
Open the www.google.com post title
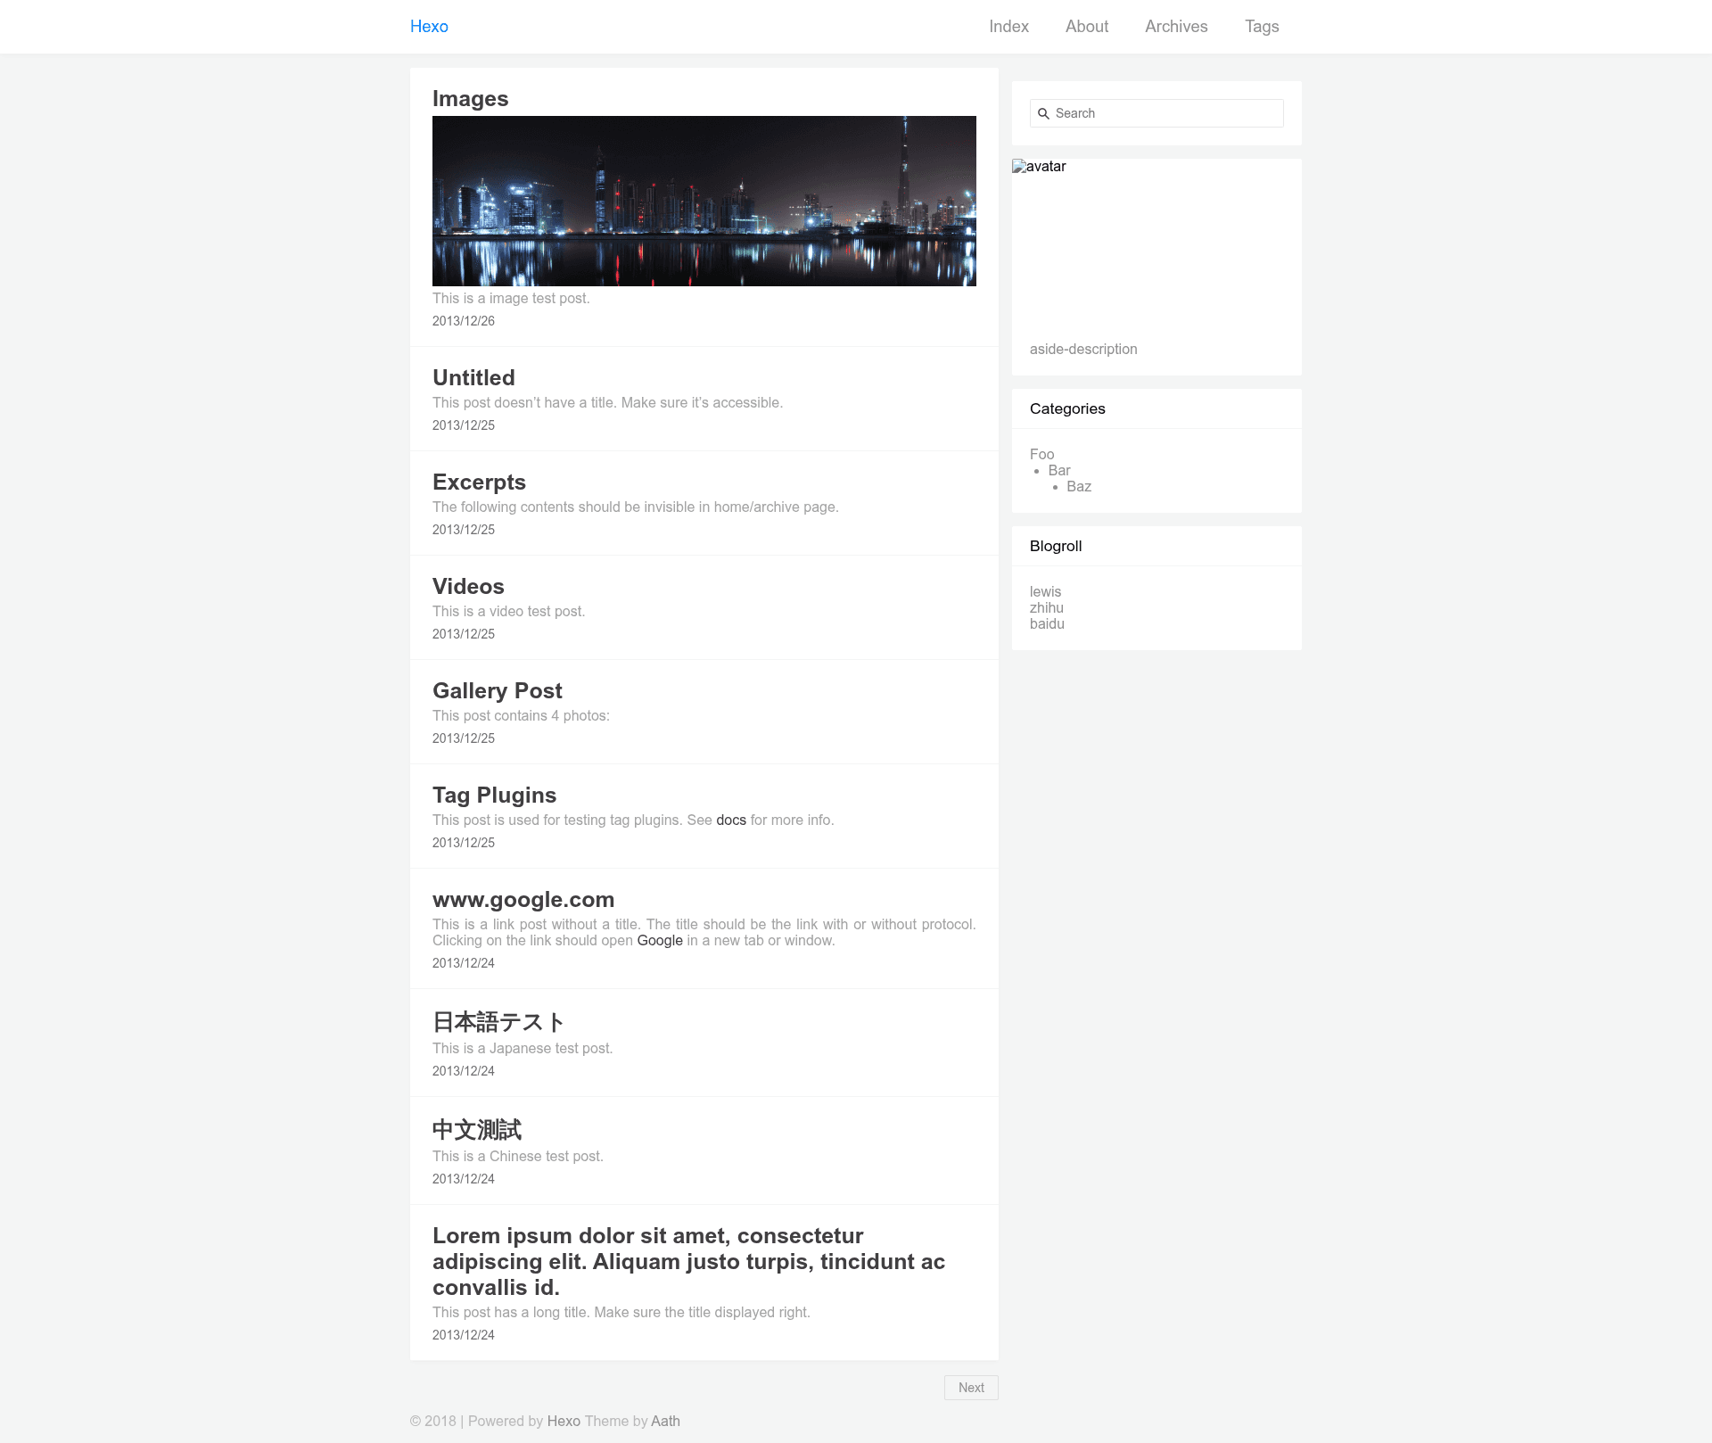(x=523, y=900)
